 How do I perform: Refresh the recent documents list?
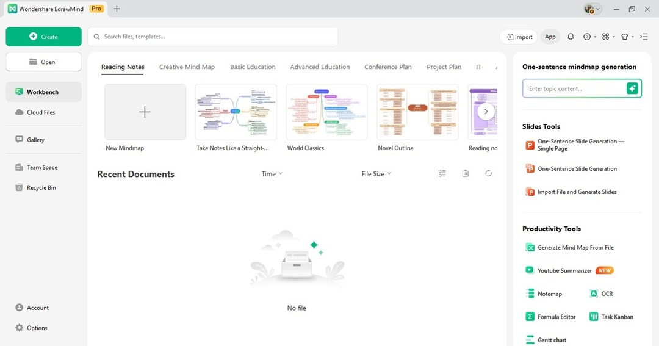[x=488, y=173]
